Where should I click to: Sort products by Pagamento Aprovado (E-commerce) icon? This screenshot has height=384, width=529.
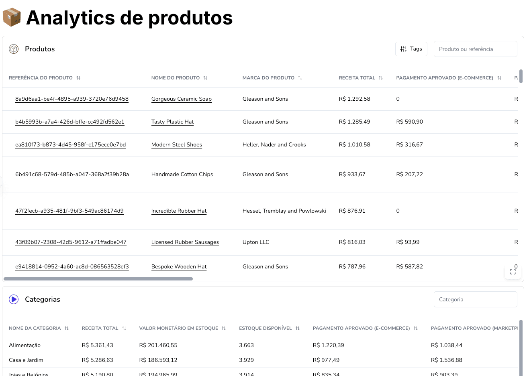[x=499, y=78]
